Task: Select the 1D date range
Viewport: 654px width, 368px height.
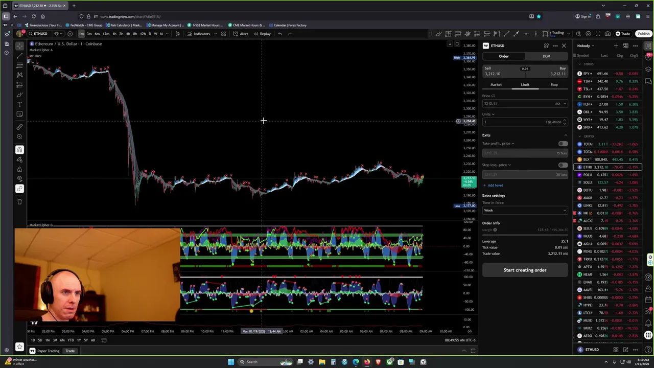Action: (33, 340)
